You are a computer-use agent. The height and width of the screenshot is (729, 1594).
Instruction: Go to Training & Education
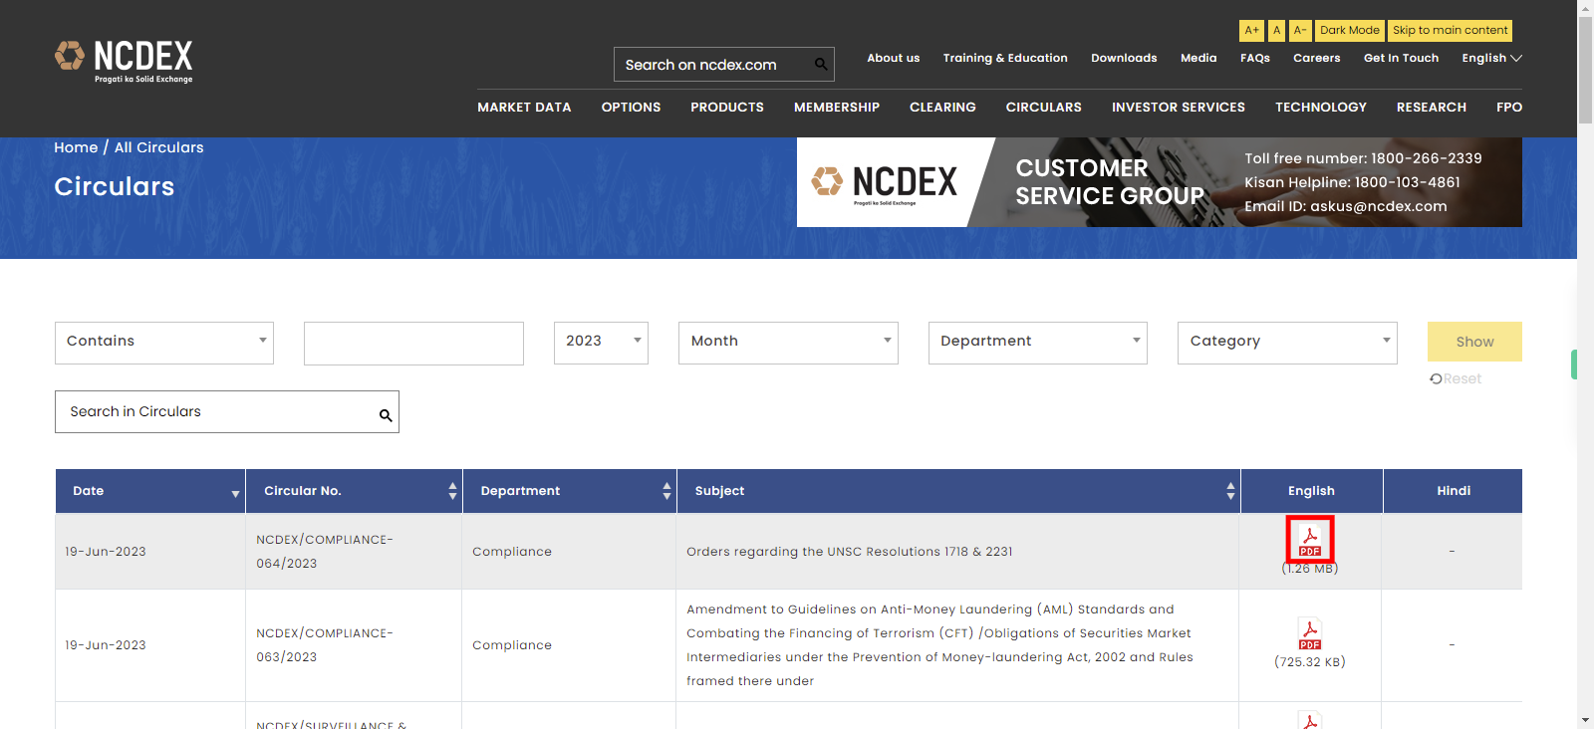point(1005,58)
